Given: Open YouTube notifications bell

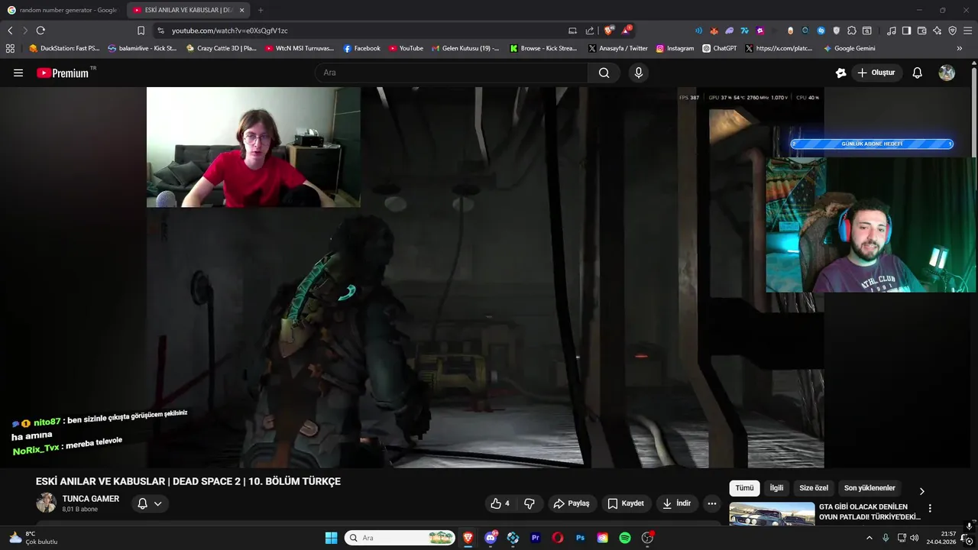Looking at the screenshot, I should click(x=918, y=73).
